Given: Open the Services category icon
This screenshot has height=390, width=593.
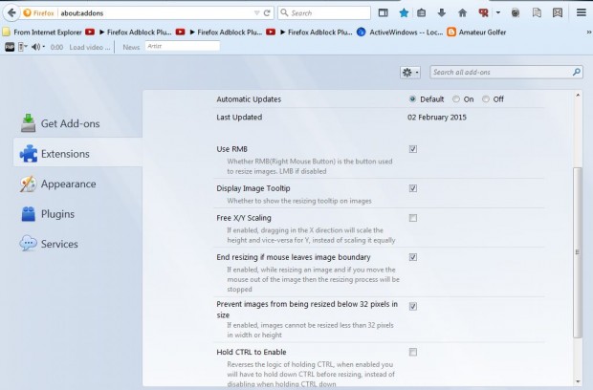Looking at the screenshot, I should click(29, 244).
